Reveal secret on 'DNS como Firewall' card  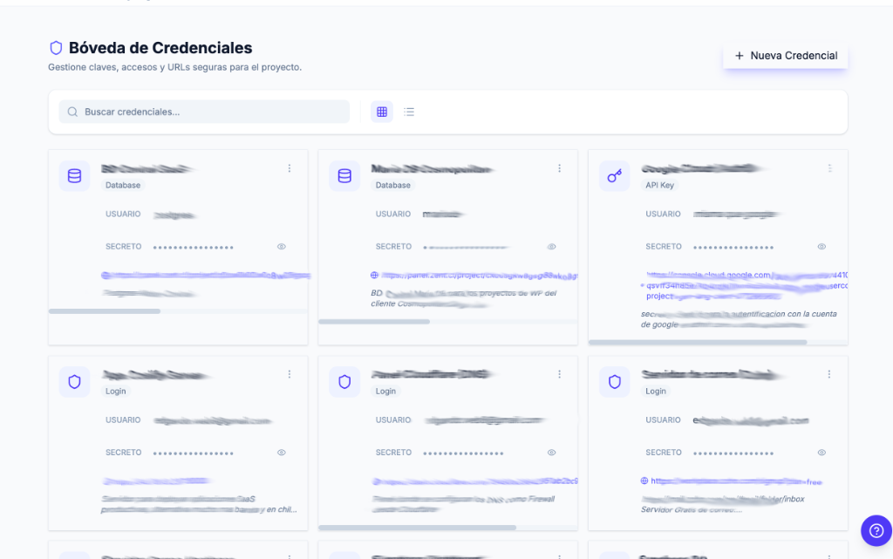551,453
